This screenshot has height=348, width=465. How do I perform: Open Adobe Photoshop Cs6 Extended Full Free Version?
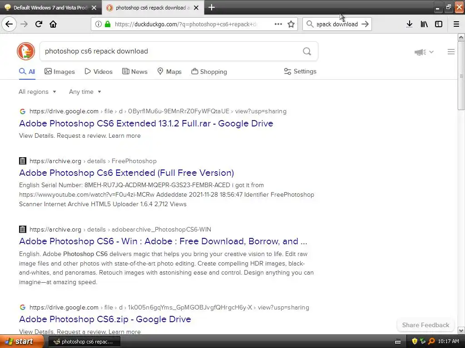(126, 173)
